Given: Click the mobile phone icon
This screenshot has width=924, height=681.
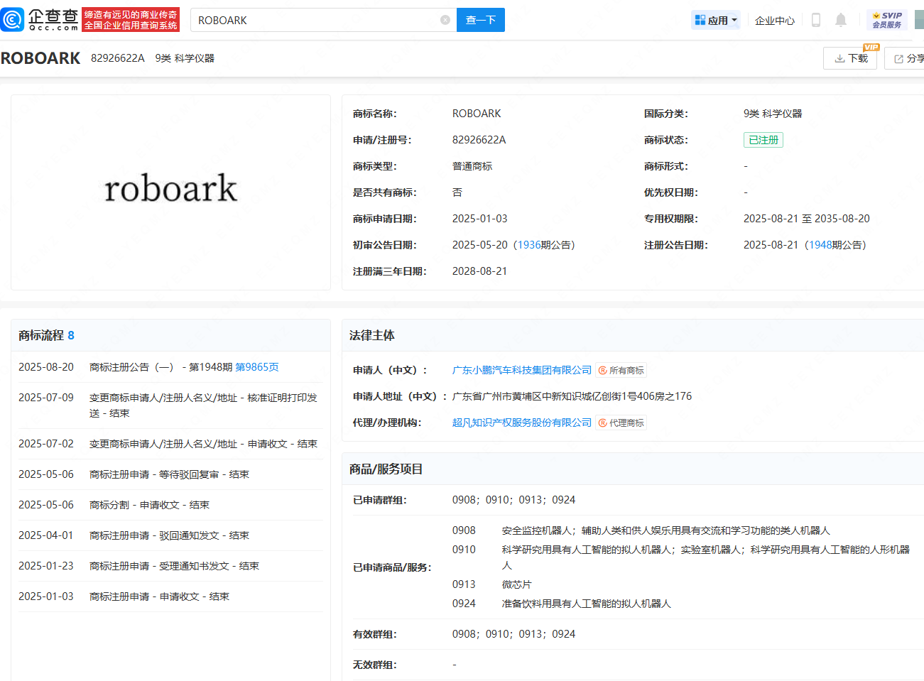Looking at the screenshot, I should click(816, 20).
